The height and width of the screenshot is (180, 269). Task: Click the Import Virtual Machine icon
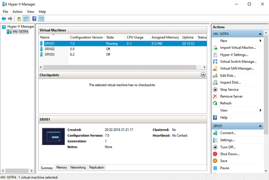[215, 48]
